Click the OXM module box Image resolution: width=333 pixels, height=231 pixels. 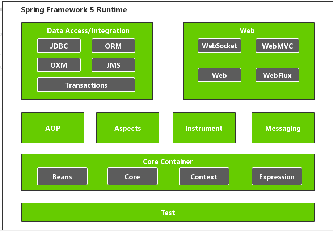(59, 65)
